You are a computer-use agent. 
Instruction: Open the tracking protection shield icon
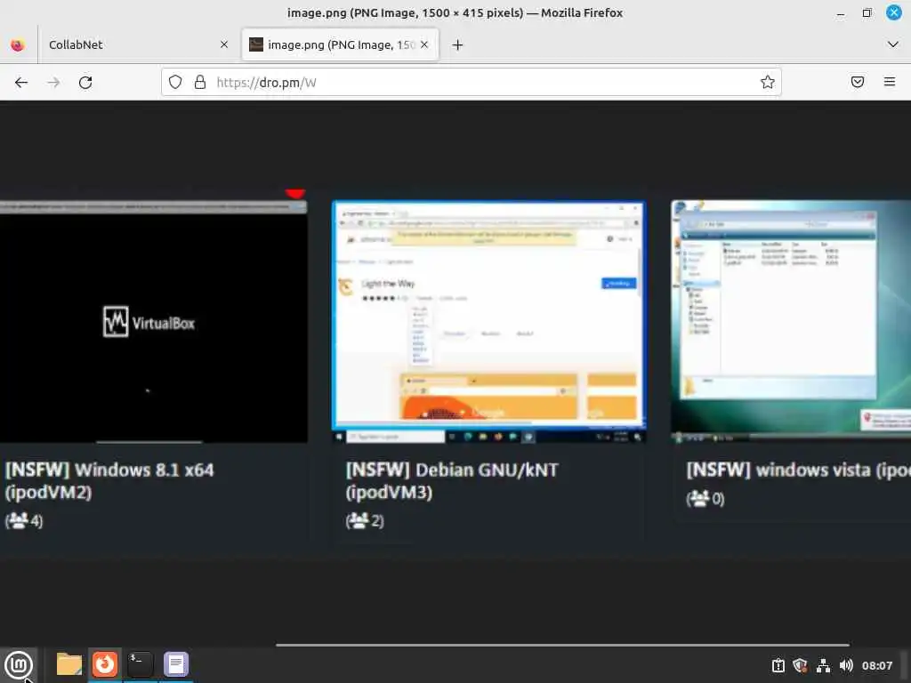tap(175, 82)
